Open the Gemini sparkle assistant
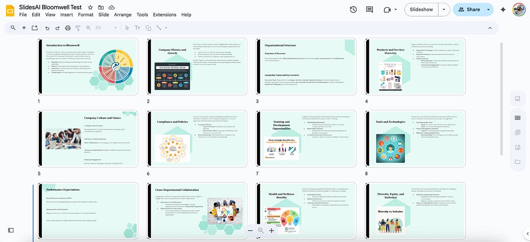Screen dimensions: 530x242 (503, 9)
